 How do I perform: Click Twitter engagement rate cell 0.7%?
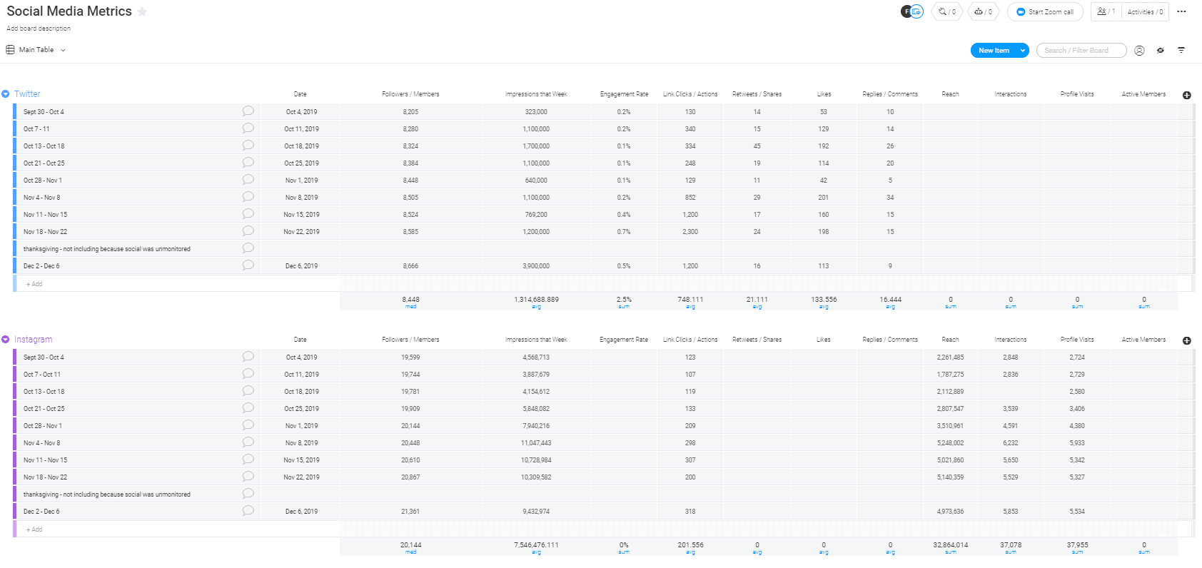[624, 231]
